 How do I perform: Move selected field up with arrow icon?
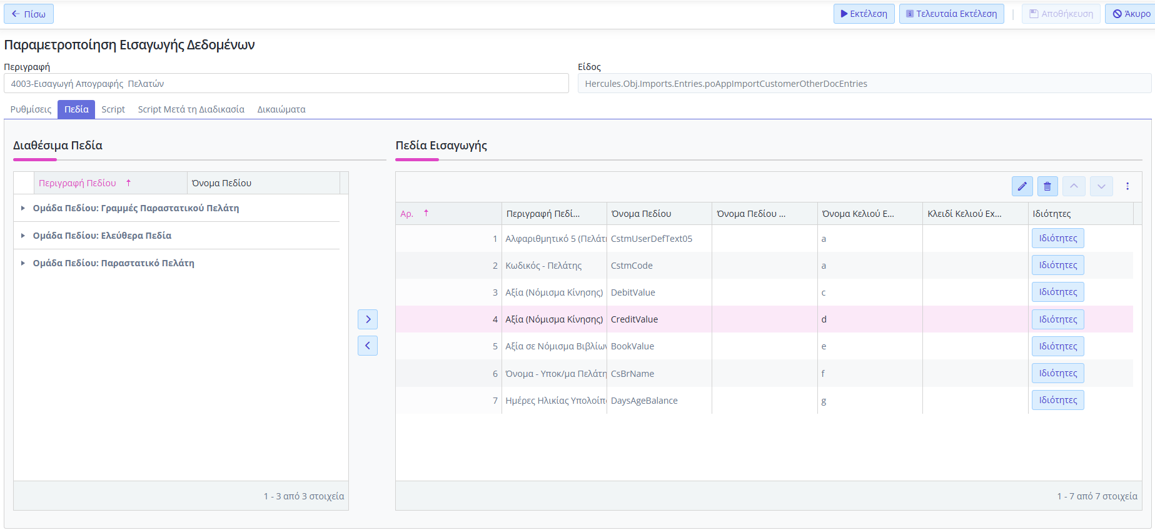[x=1074, y=186]
